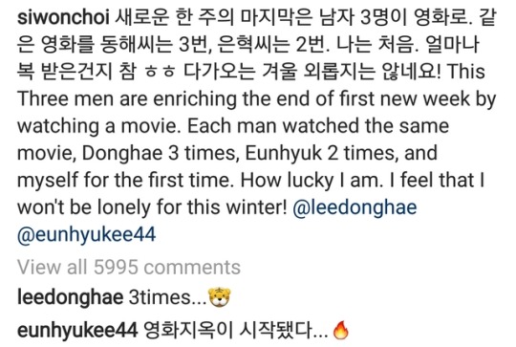Click the Korean caption opening '새로운 한 주의'
This screenshot has height=347, width=516.
pyautogui.click(x=175, y=17)
